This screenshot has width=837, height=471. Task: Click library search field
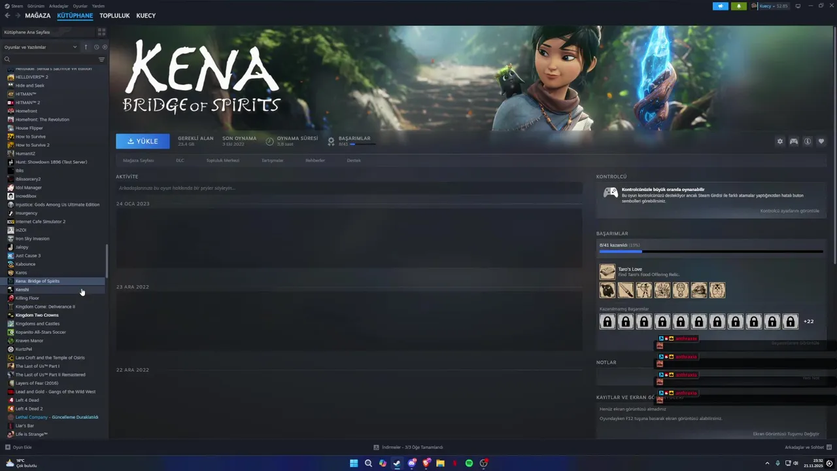tap(50, 60)
